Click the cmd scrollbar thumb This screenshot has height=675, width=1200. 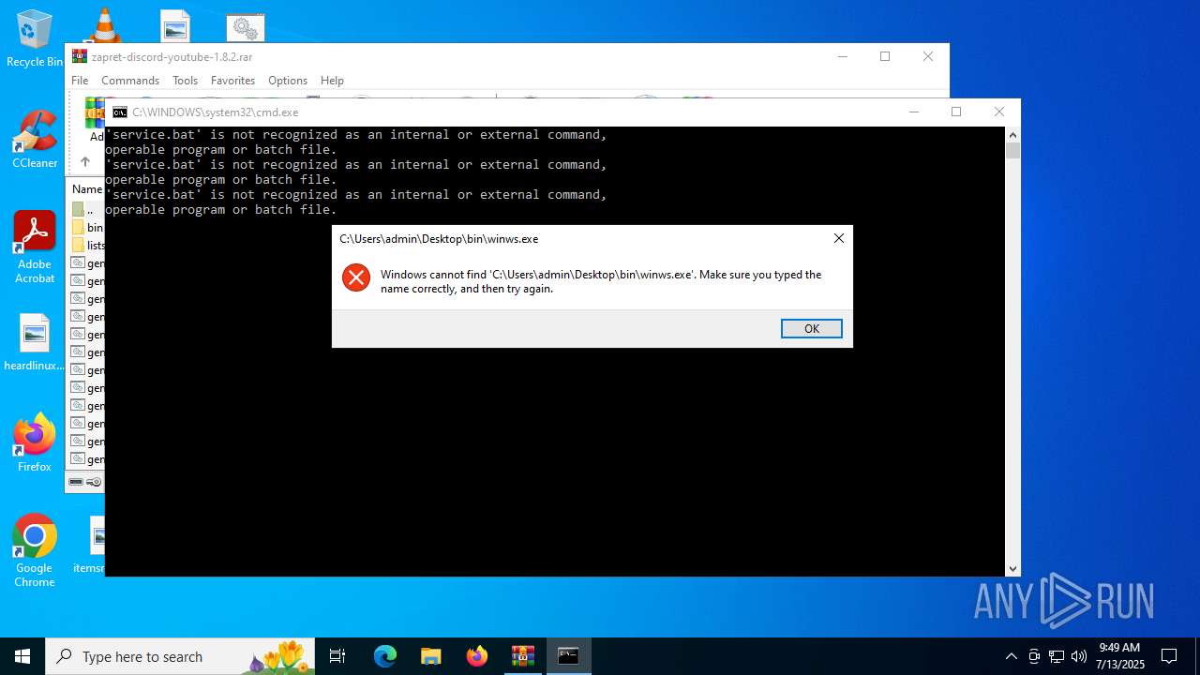[x=1012, y=151]
